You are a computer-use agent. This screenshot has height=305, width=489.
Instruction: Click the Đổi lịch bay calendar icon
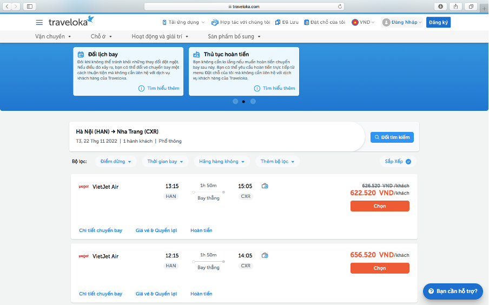81,55
